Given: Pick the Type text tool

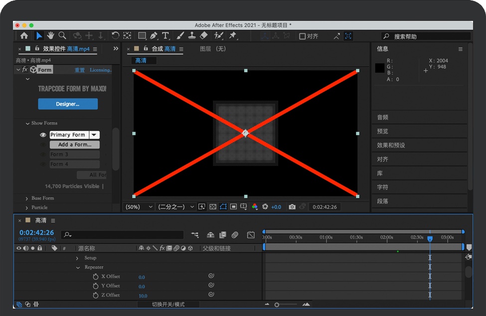Looking at the screenshot, I should coord(165,35).
